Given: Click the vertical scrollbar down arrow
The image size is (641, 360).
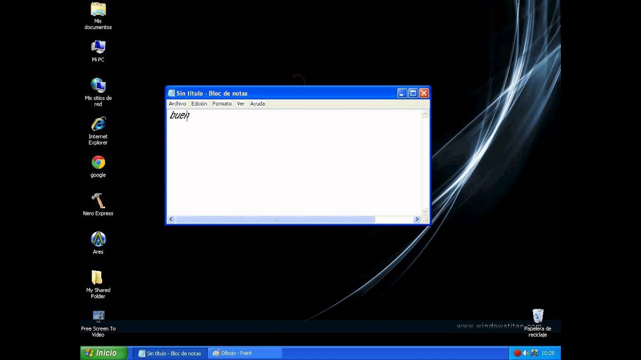Looking at the screenshot, I should pos(425,211).
